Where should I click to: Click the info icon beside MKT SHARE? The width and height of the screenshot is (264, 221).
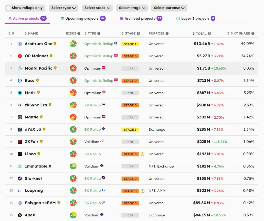pos(253,34)
